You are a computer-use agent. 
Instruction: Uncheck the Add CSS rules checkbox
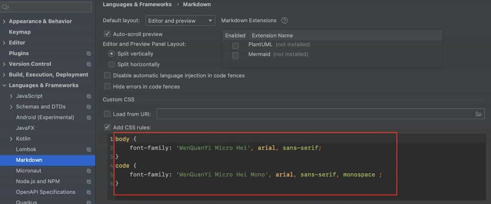pyautogui.click(x=107, y=127)
